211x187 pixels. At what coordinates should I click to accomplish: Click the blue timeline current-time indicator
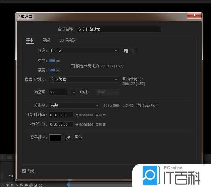point(68,184)
